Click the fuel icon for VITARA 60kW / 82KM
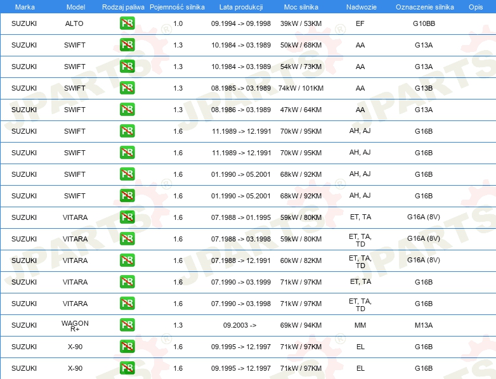 pos(127,260)
